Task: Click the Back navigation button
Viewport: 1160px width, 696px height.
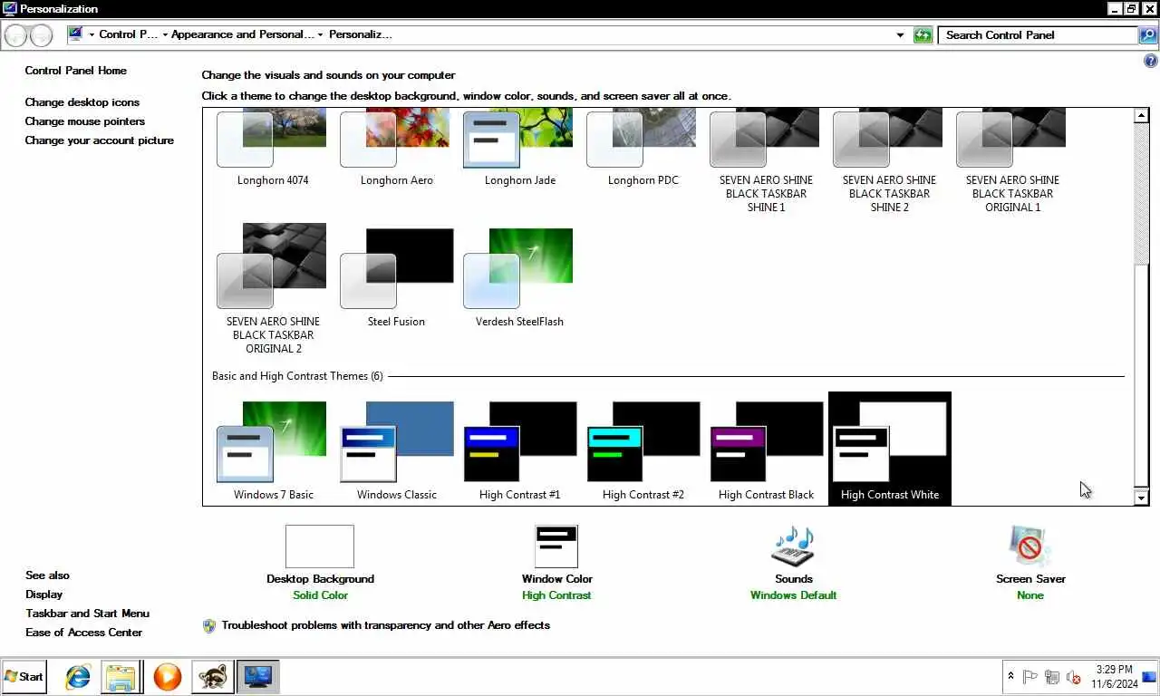Action: click(x=16, y=35)
